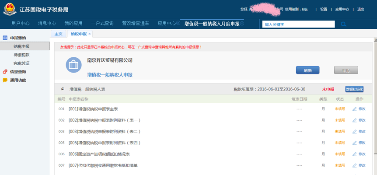
Task: Click 修改 link for 附列资料（表一）
Action: [362, 120]
